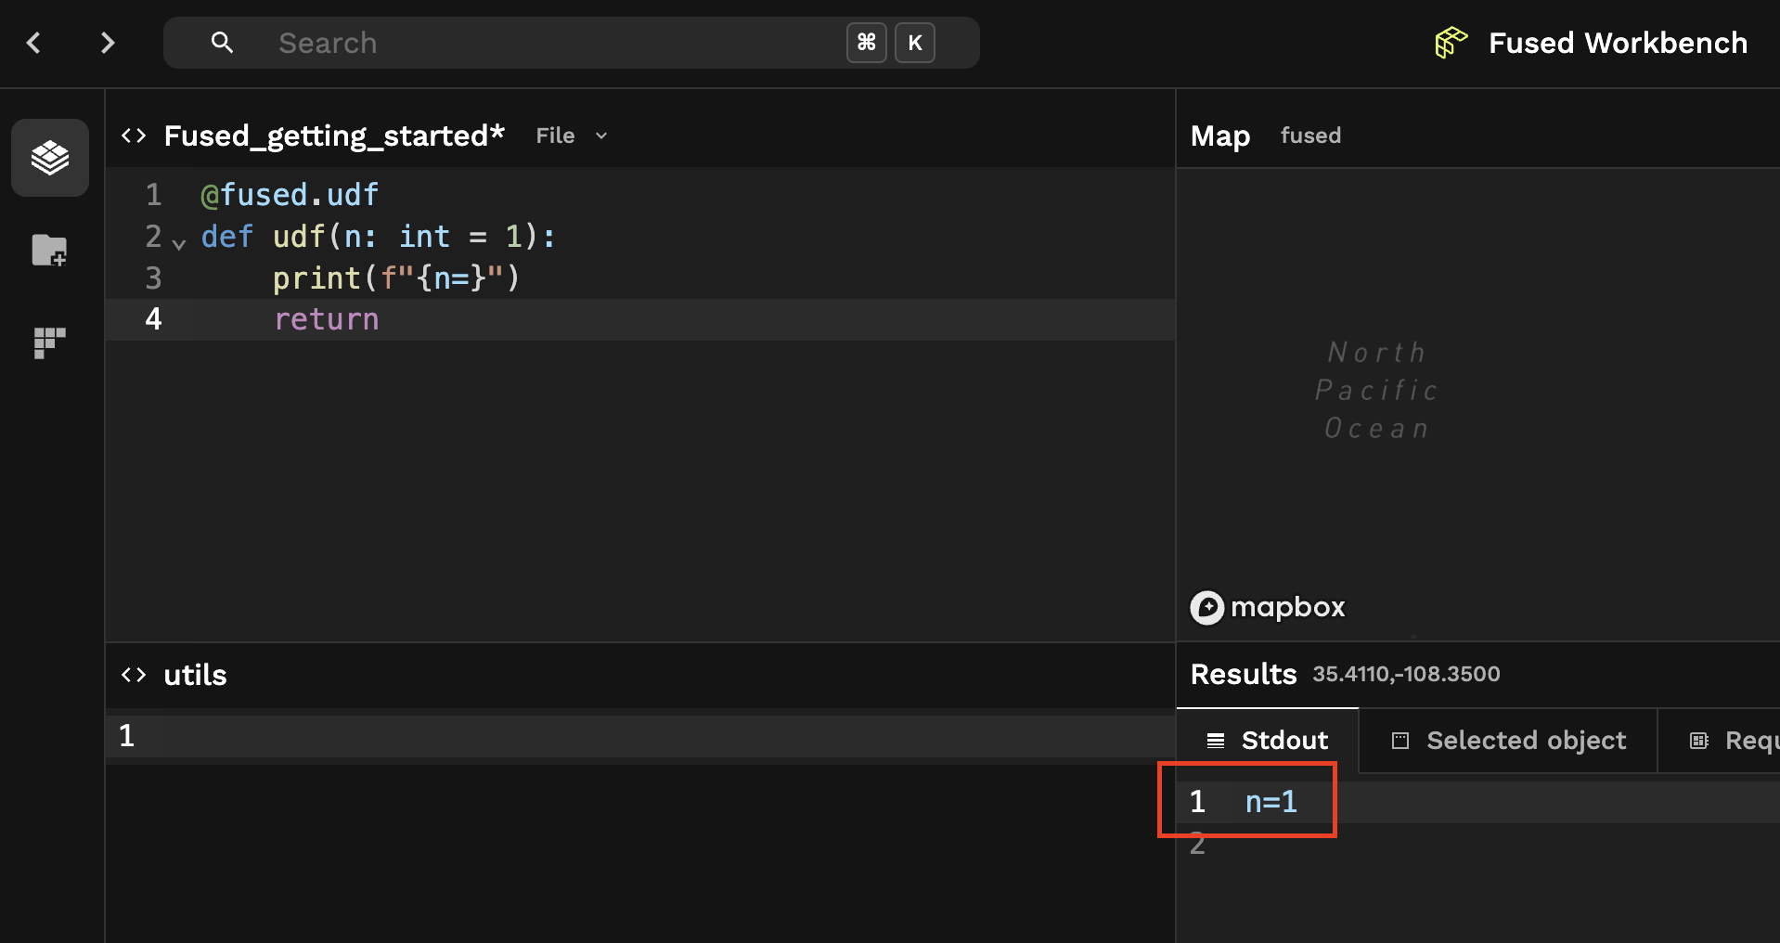The height and width of the screenshot is (943, 1780).
Task: Click the return keyword on line 4
Action: click(x=326, y=319)
